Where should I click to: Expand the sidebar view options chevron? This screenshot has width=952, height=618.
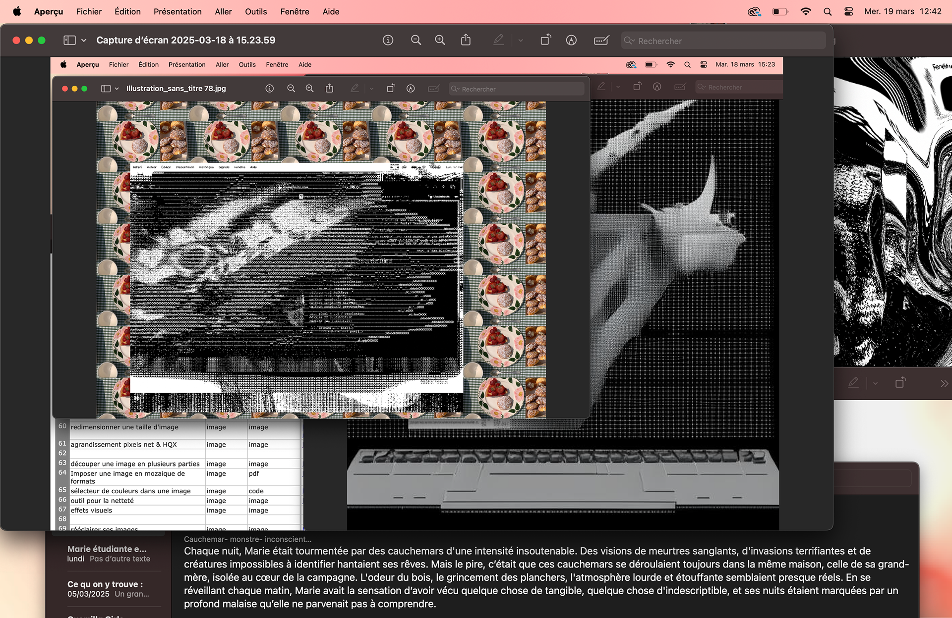coord(84,40)
